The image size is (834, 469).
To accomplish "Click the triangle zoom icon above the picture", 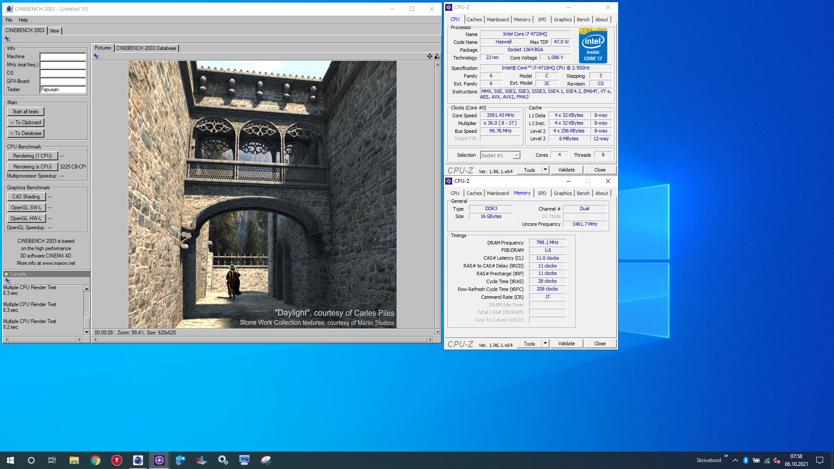I will coord(437,56).
